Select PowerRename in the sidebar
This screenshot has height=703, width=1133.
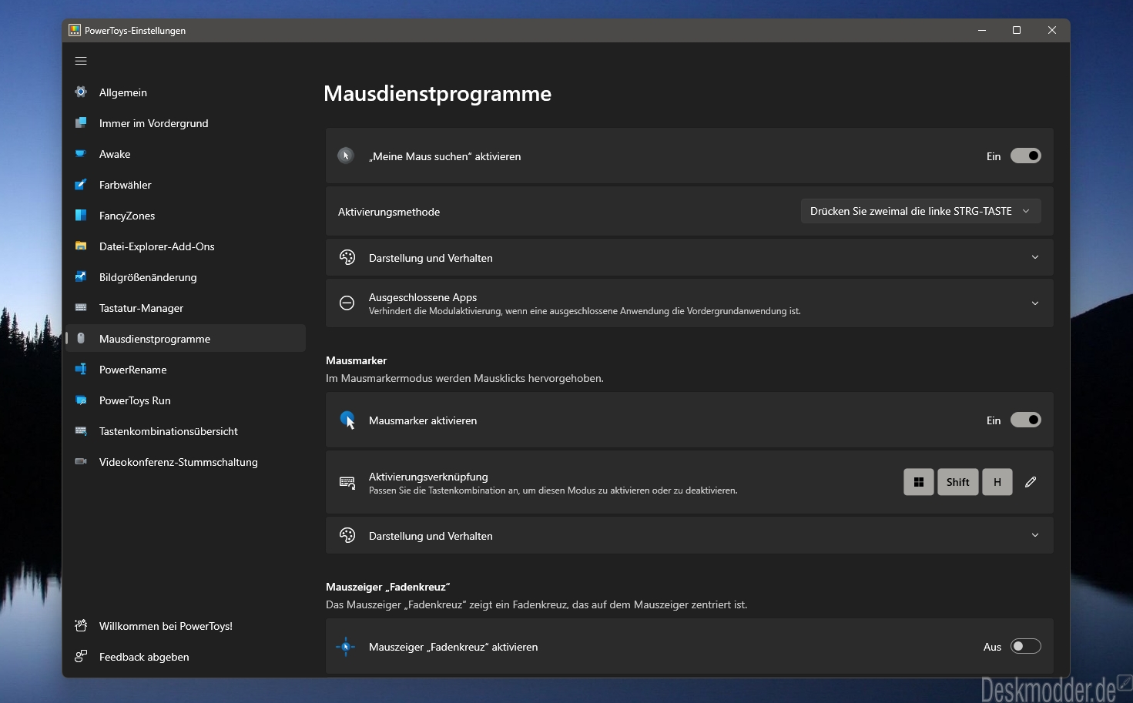[186, 370]
